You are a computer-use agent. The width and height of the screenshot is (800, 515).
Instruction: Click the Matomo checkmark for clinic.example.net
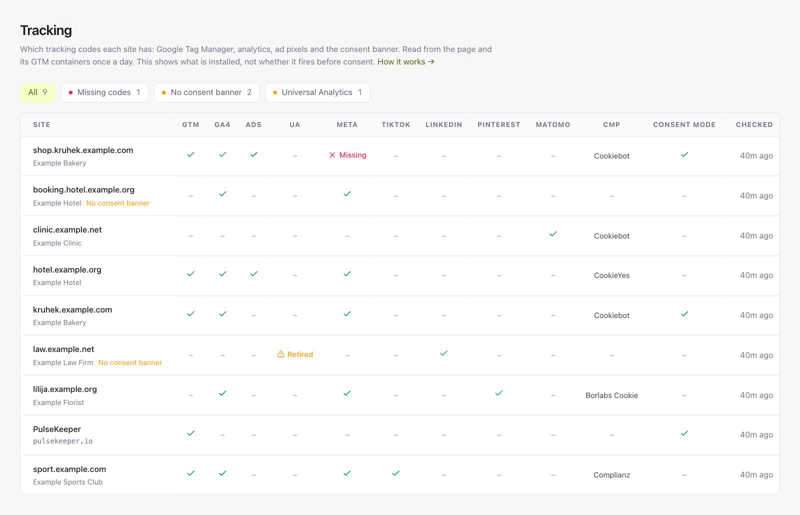[553, 234]
